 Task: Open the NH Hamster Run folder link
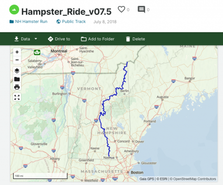click(28, 22)
